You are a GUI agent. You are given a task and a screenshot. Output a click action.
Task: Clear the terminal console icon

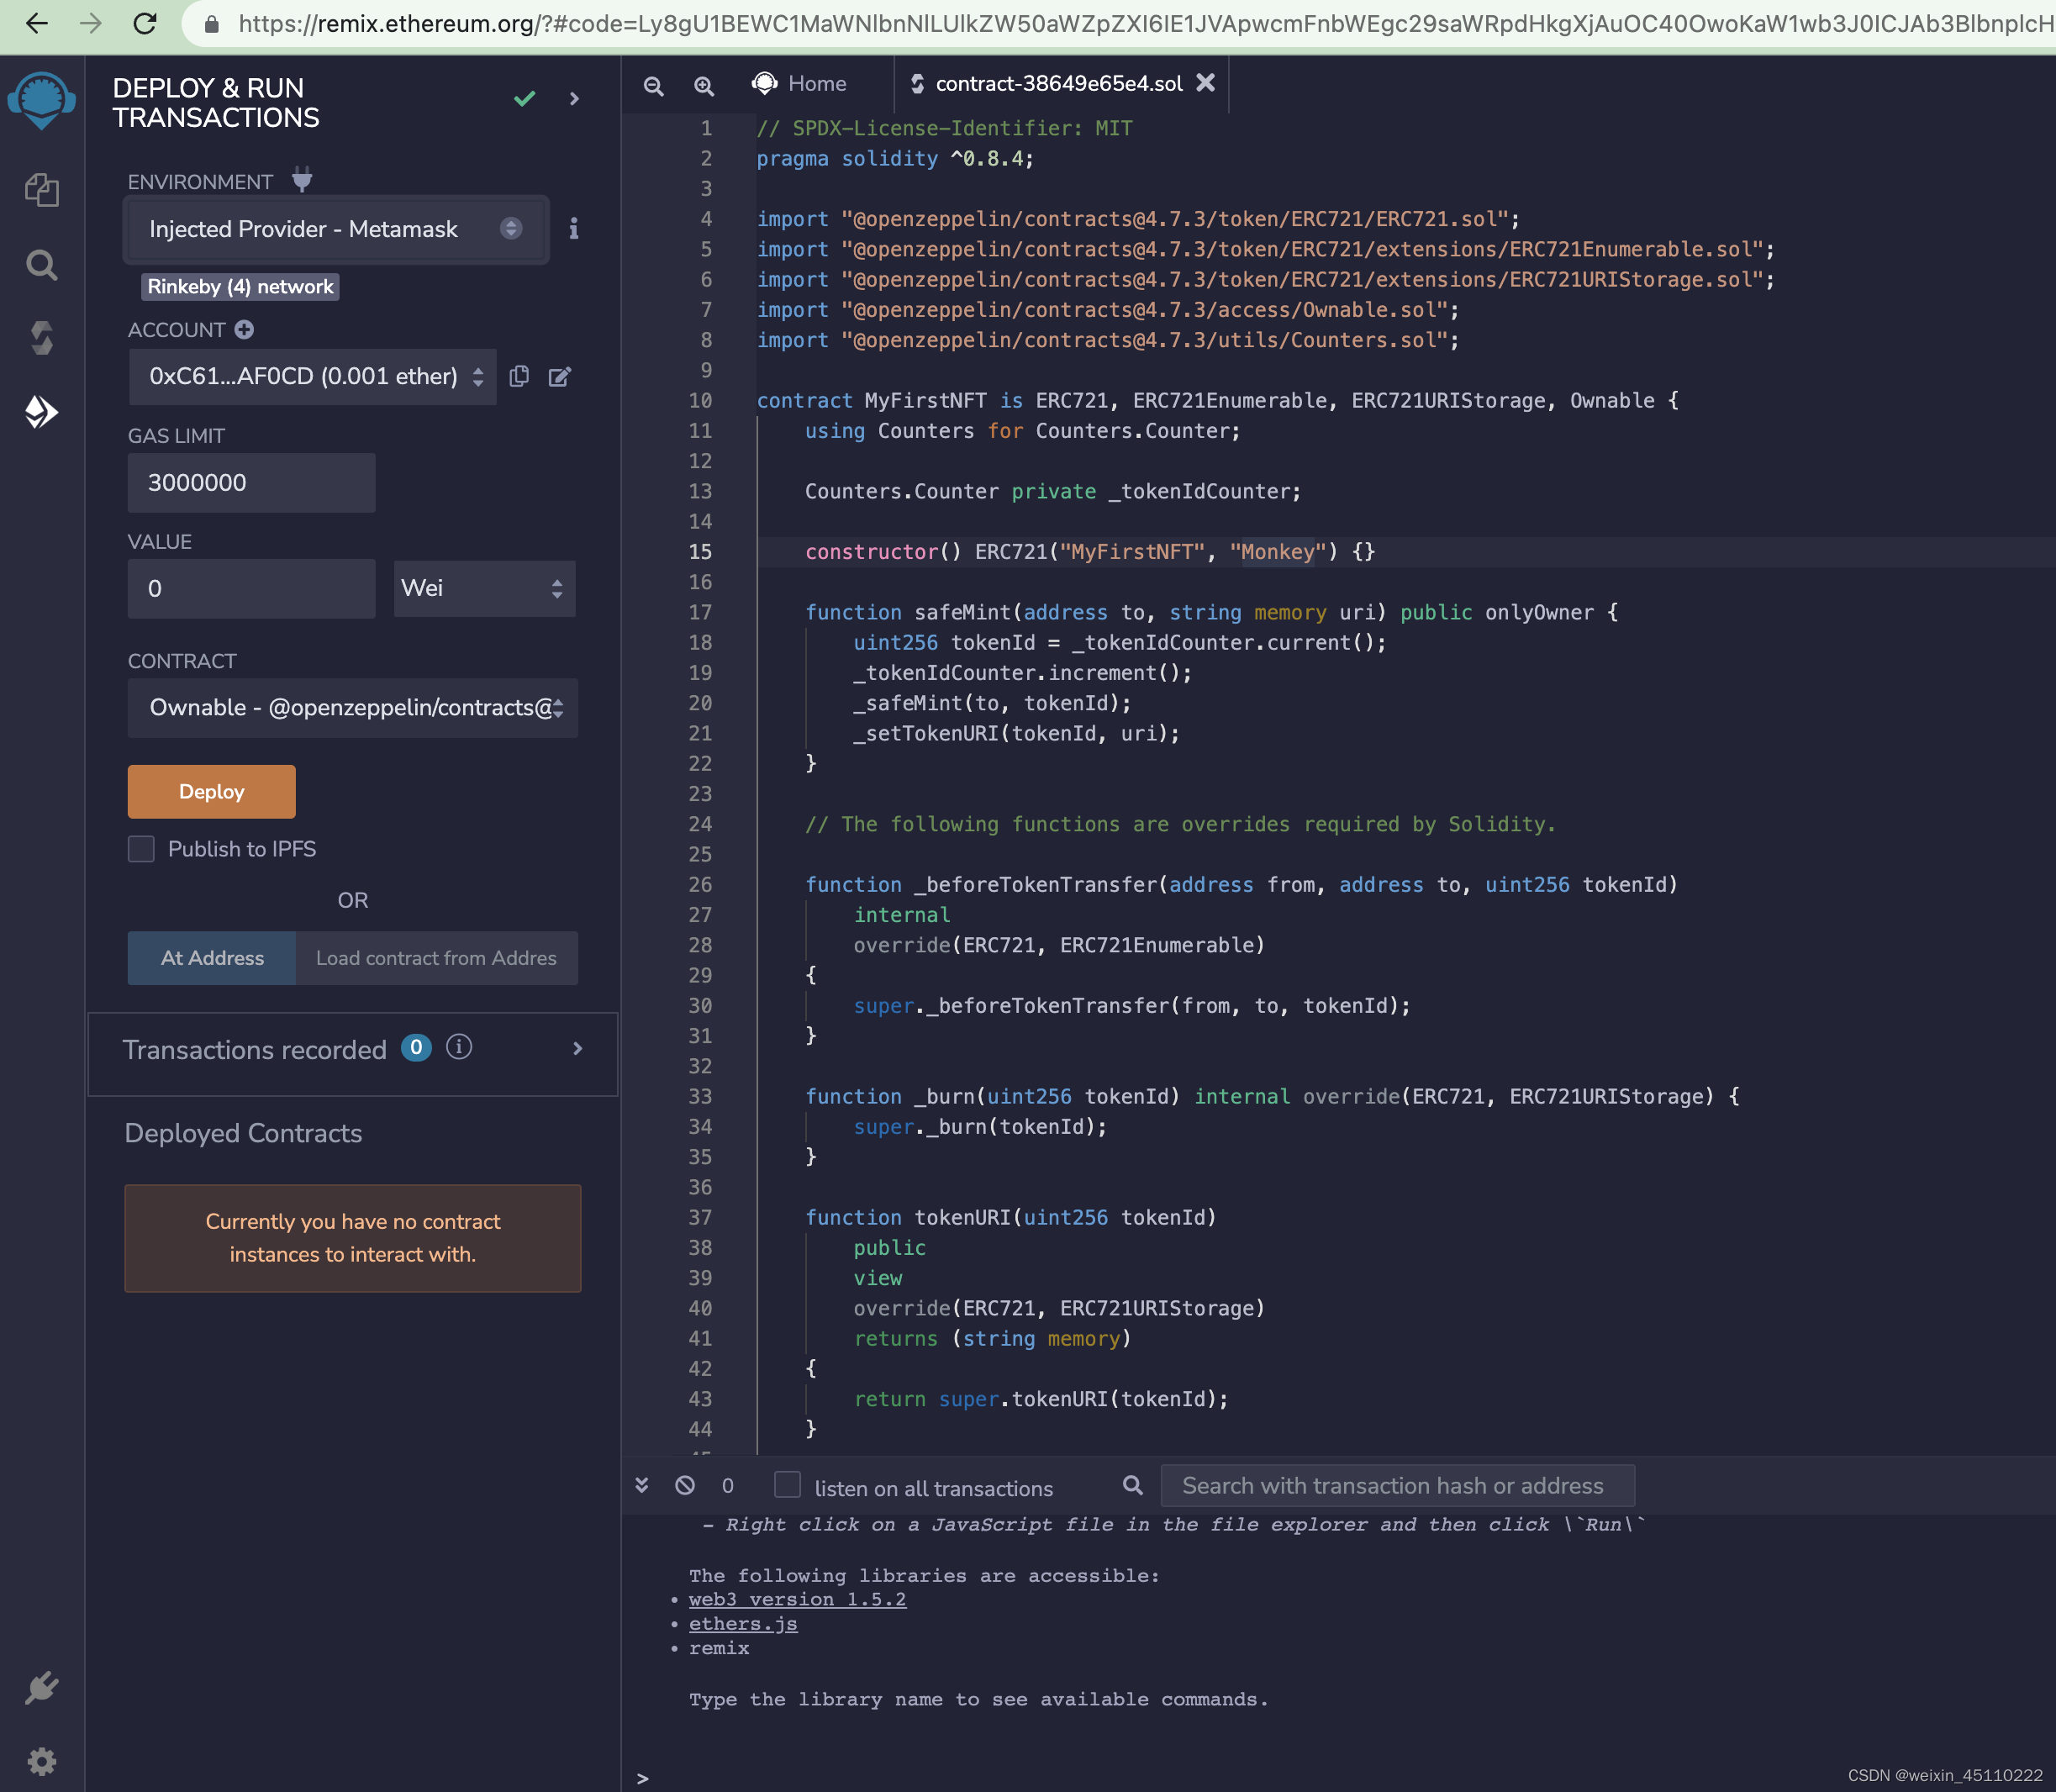click(x=685, y=1485)
